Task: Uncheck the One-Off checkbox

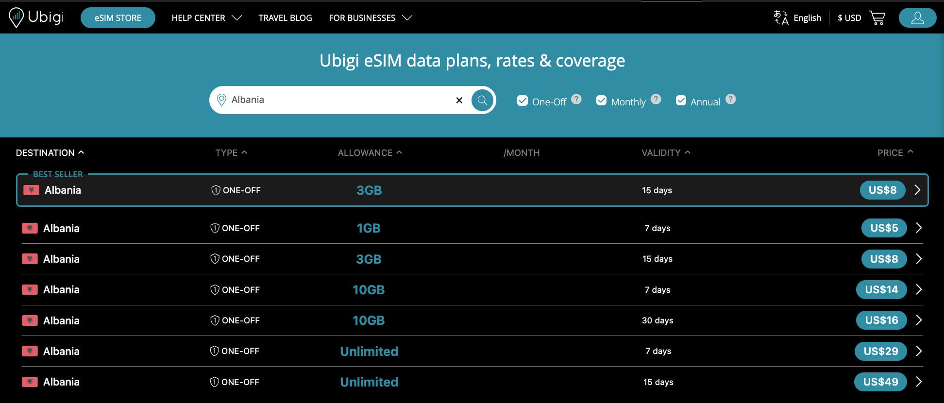Action: tap(523, 101)
